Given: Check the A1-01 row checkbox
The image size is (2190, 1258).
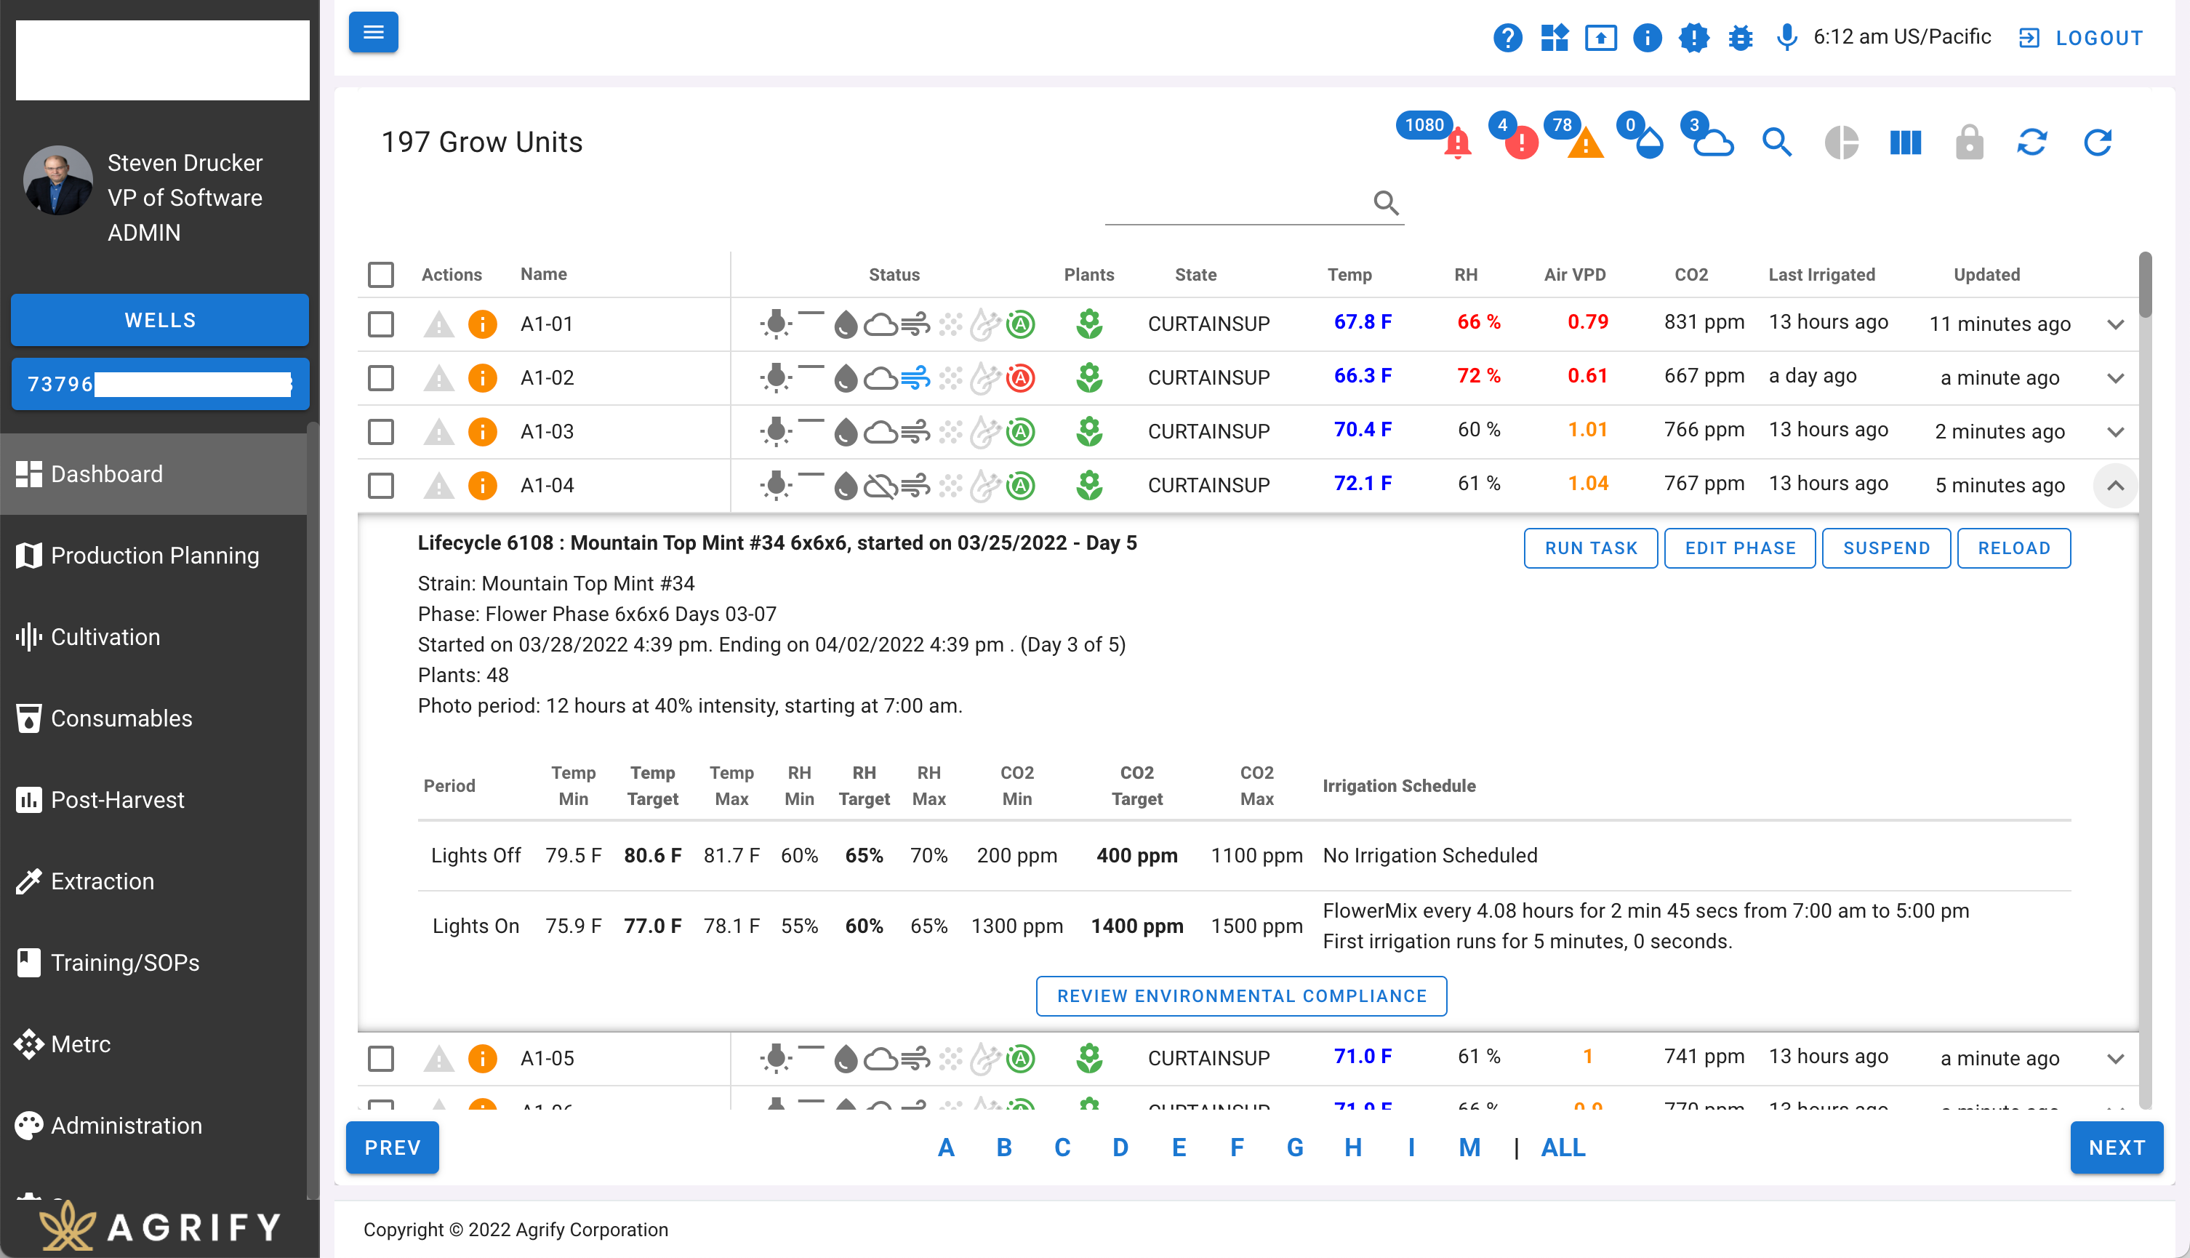Looking at the screenshot, I should point(381,324).
